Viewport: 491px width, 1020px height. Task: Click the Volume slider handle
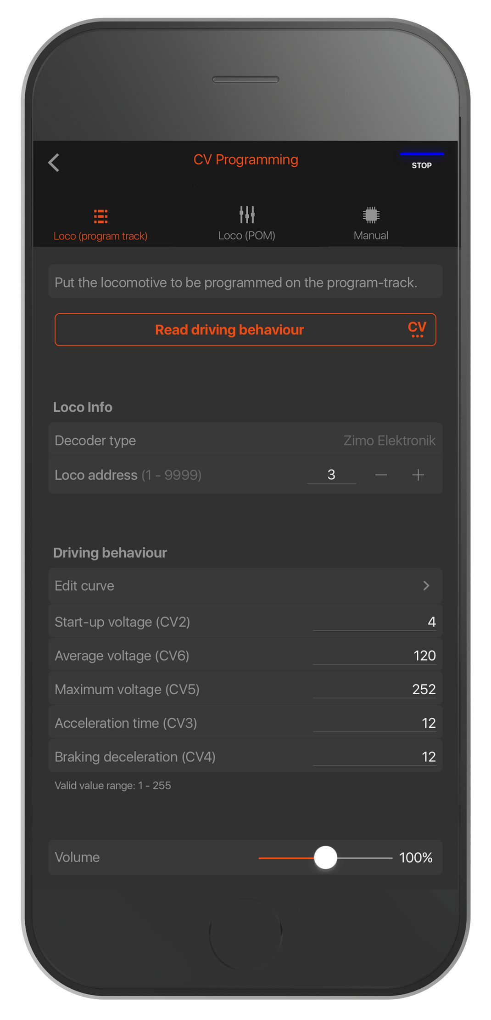(x=326, y=857)
